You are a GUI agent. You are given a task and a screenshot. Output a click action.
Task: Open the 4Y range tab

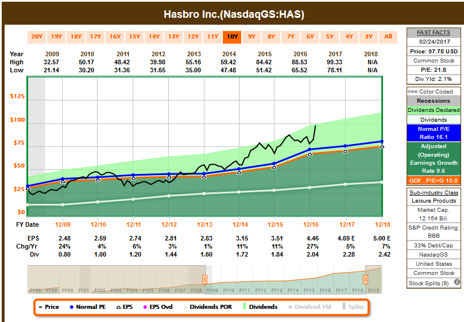pos(350,37)
